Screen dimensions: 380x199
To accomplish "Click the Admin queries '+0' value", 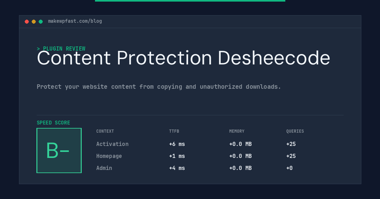I will point(289,168).
